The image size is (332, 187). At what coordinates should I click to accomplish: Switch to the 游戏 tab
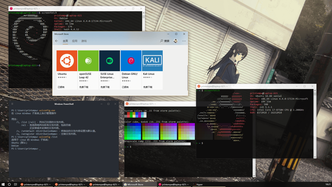click(x=84, y=41)
